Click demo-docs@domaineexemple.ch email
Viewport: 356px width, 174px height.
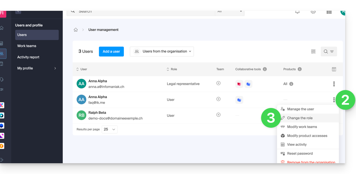pyautogui.click(x=115, y=118)
